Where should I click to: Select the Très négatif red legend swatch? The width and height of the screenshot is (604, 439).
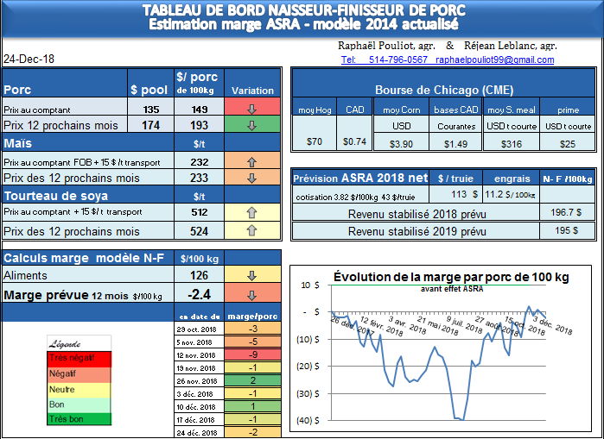67,357
